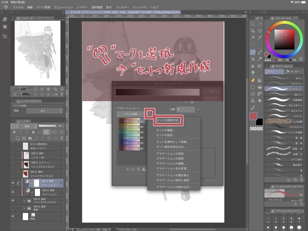This screenshot has height=231, width=308.
Task: Select the Rotate view tool
Action: point(260,24)
